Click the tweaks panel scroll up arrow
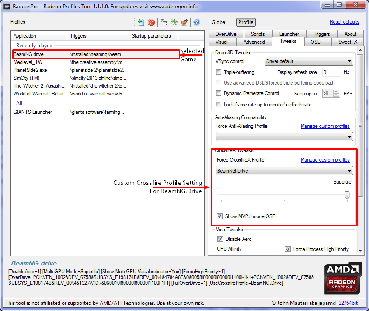The height and width of the screenshot is (311, 369). pos(360,50)
